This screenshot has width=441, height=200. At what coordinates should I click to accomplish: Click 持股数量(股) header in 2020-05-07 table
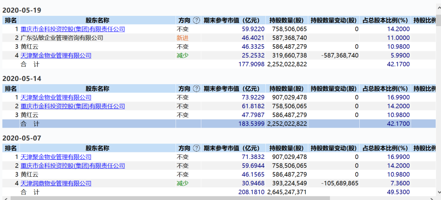tap(287, 148)
